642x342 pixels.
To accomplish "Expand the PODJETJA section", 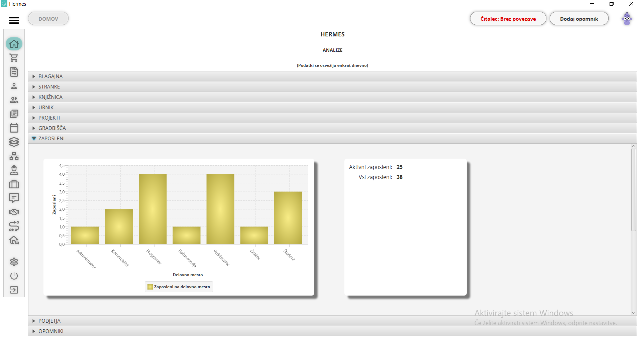I will [332, 321].
